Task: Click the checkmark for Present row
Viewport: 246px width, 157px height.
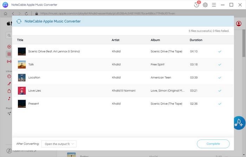Action: [220, 103]
